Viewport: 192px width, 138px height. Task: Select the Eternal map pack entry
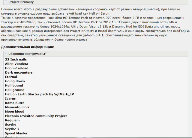coord(11,77)
